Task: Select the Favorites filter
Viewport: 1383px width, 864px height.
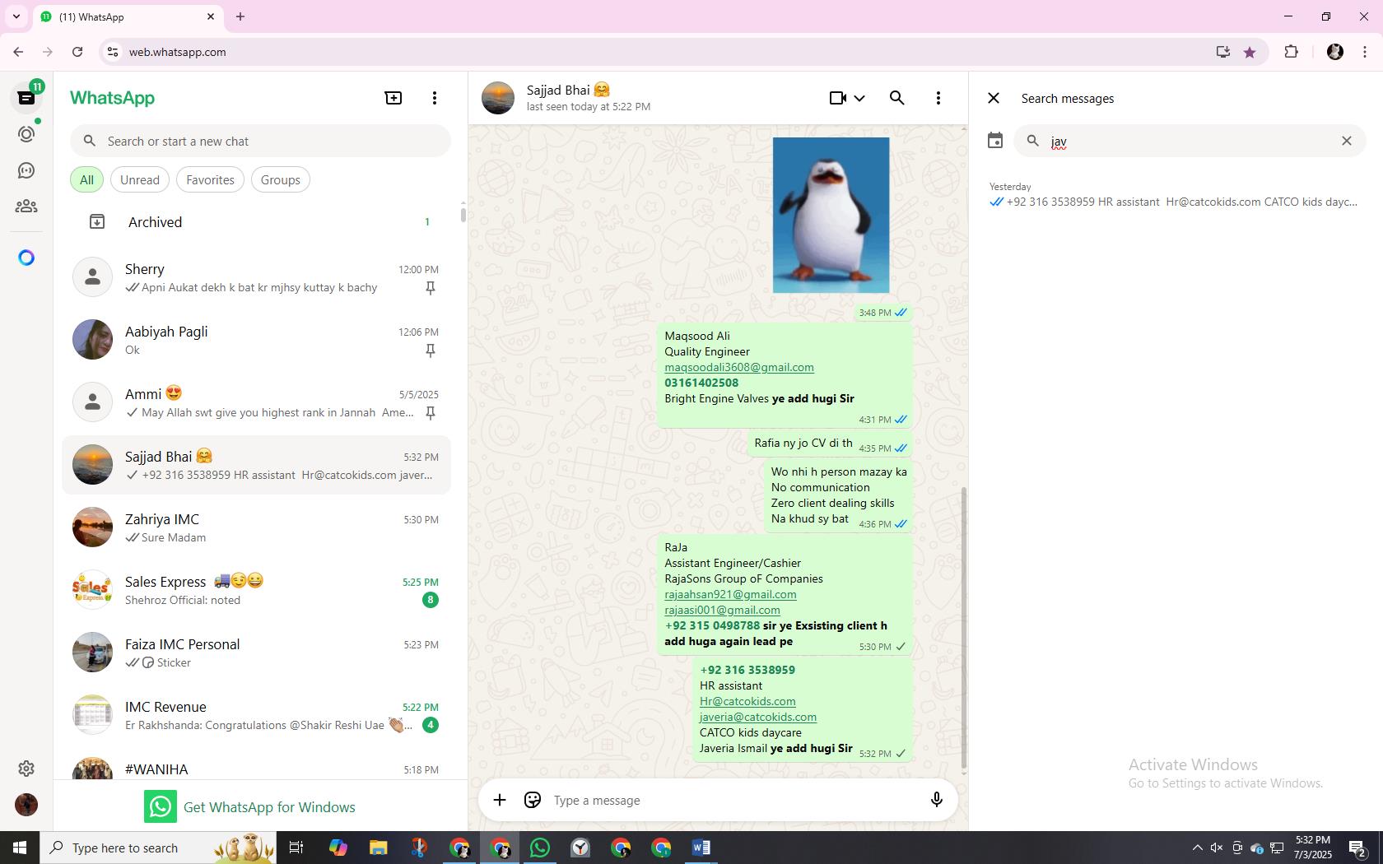Action: pos(210,180)
